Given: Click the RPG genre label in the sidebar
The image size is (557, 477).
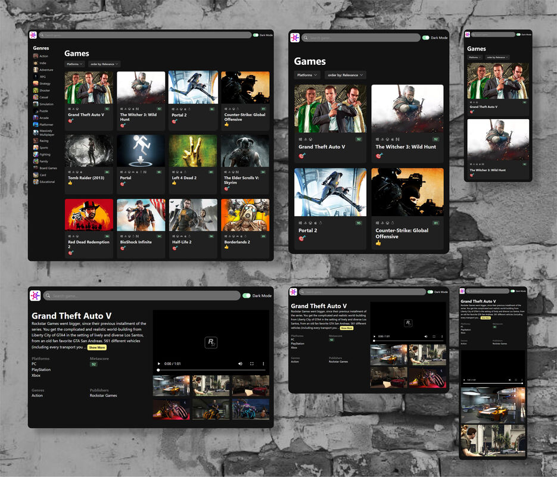Looking at the screenshot, I should click(43, 77).
